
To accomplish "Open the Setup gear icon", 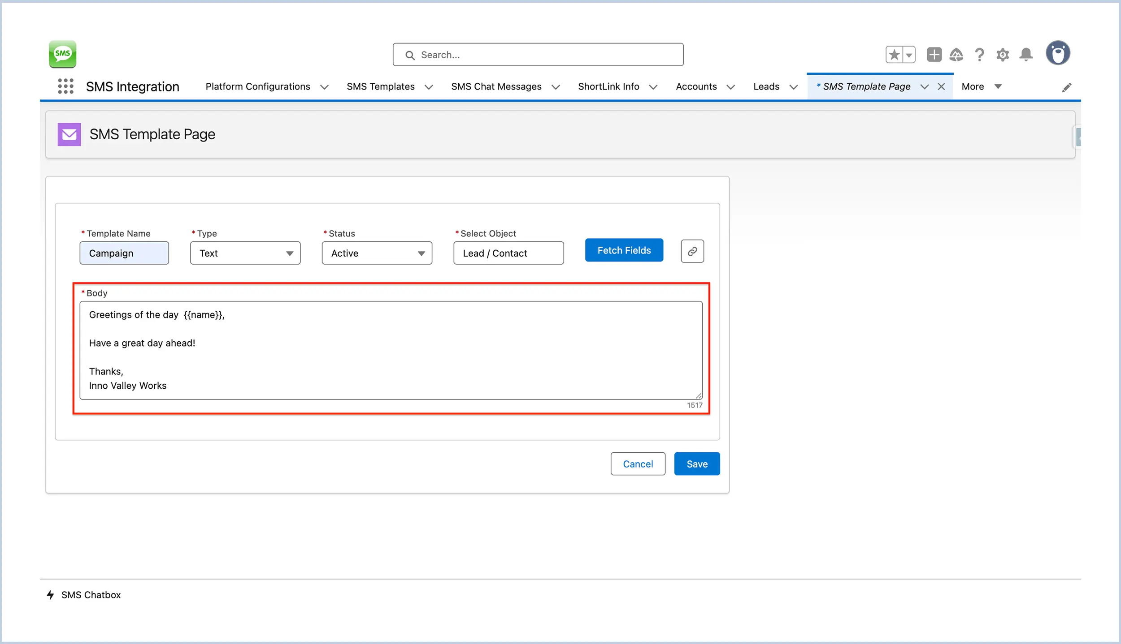I will (x=1003, y=54).
